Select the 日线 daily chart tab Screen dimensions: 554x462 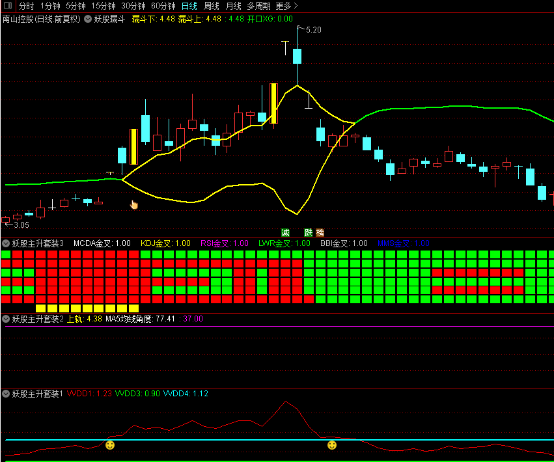[x=189, y=6]
